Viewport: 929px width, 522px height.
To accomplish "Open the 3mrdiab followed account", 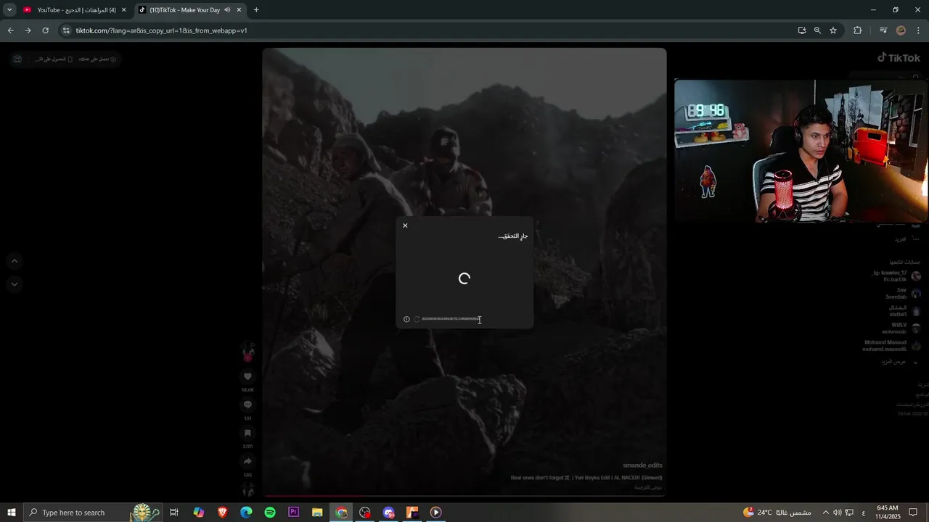I will pos(902,293).
